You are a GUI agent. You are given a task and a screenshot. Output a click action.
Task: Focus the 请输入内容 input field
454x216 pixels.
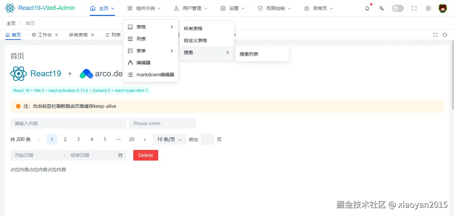click(68, 123)
